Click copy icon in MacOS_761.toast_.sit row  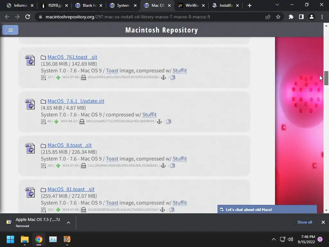tap(173, 78)
